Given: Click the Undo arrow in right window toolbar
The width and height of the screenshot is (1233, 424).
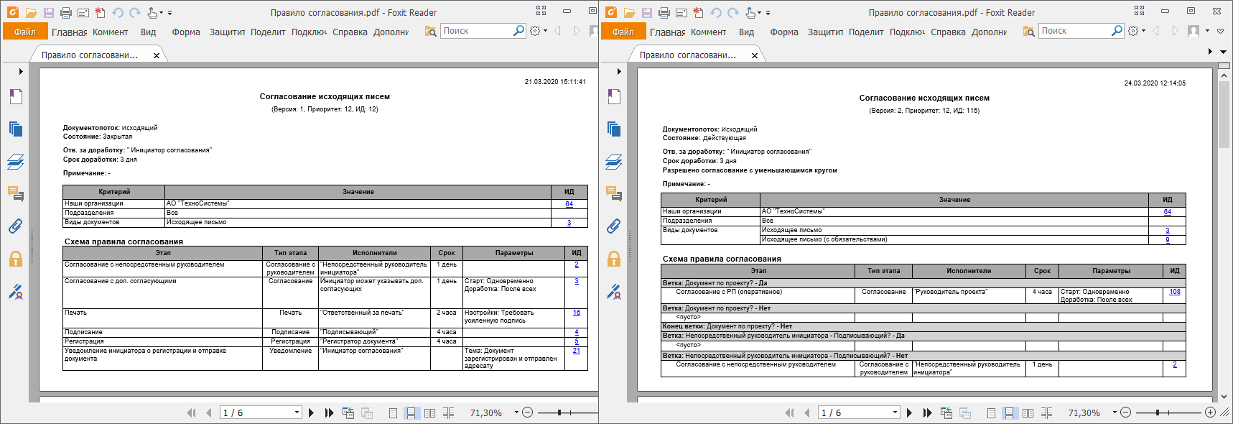Looking at the screenshot, I should point(715,13).
